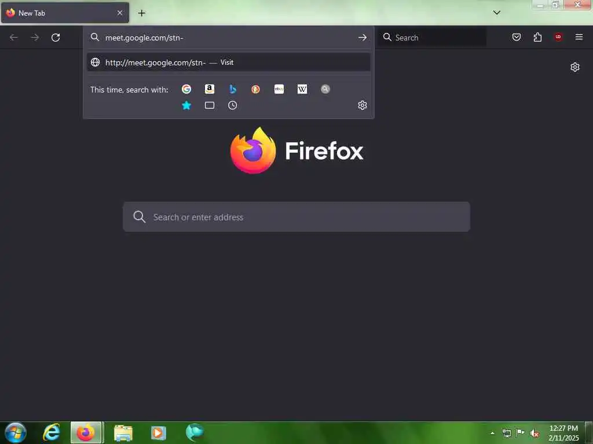Click the muted volume tray icon
The height and width of the screenshot is (444, 593).
tap(535, 433)
